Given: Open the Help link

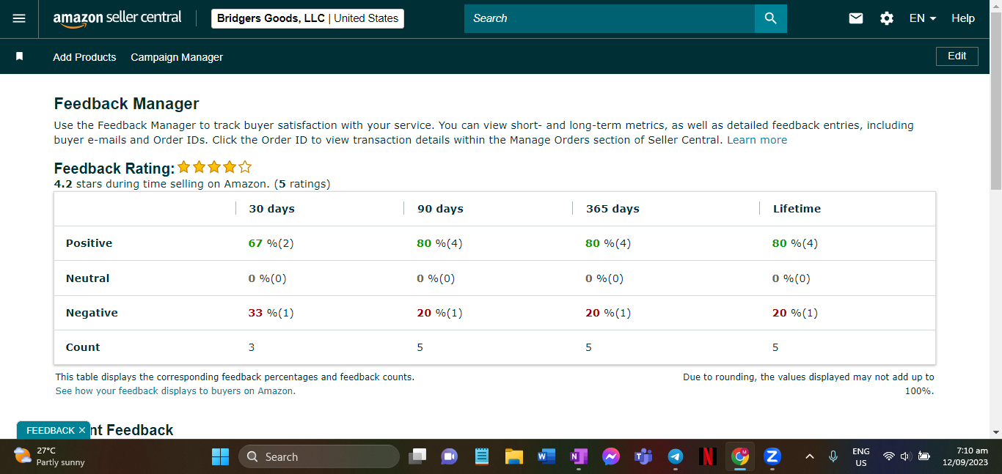Looking at the screenshot, I should [963, 18].
